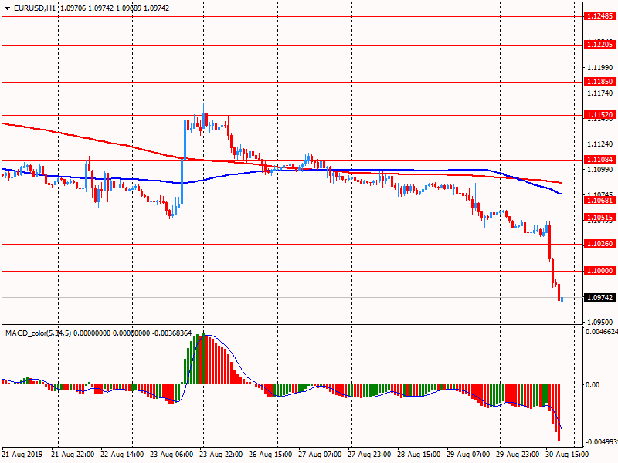Click the 28 Aug 15:00 time label
The width and height of the screenshot is (618, 463).
tap(419, 455)
